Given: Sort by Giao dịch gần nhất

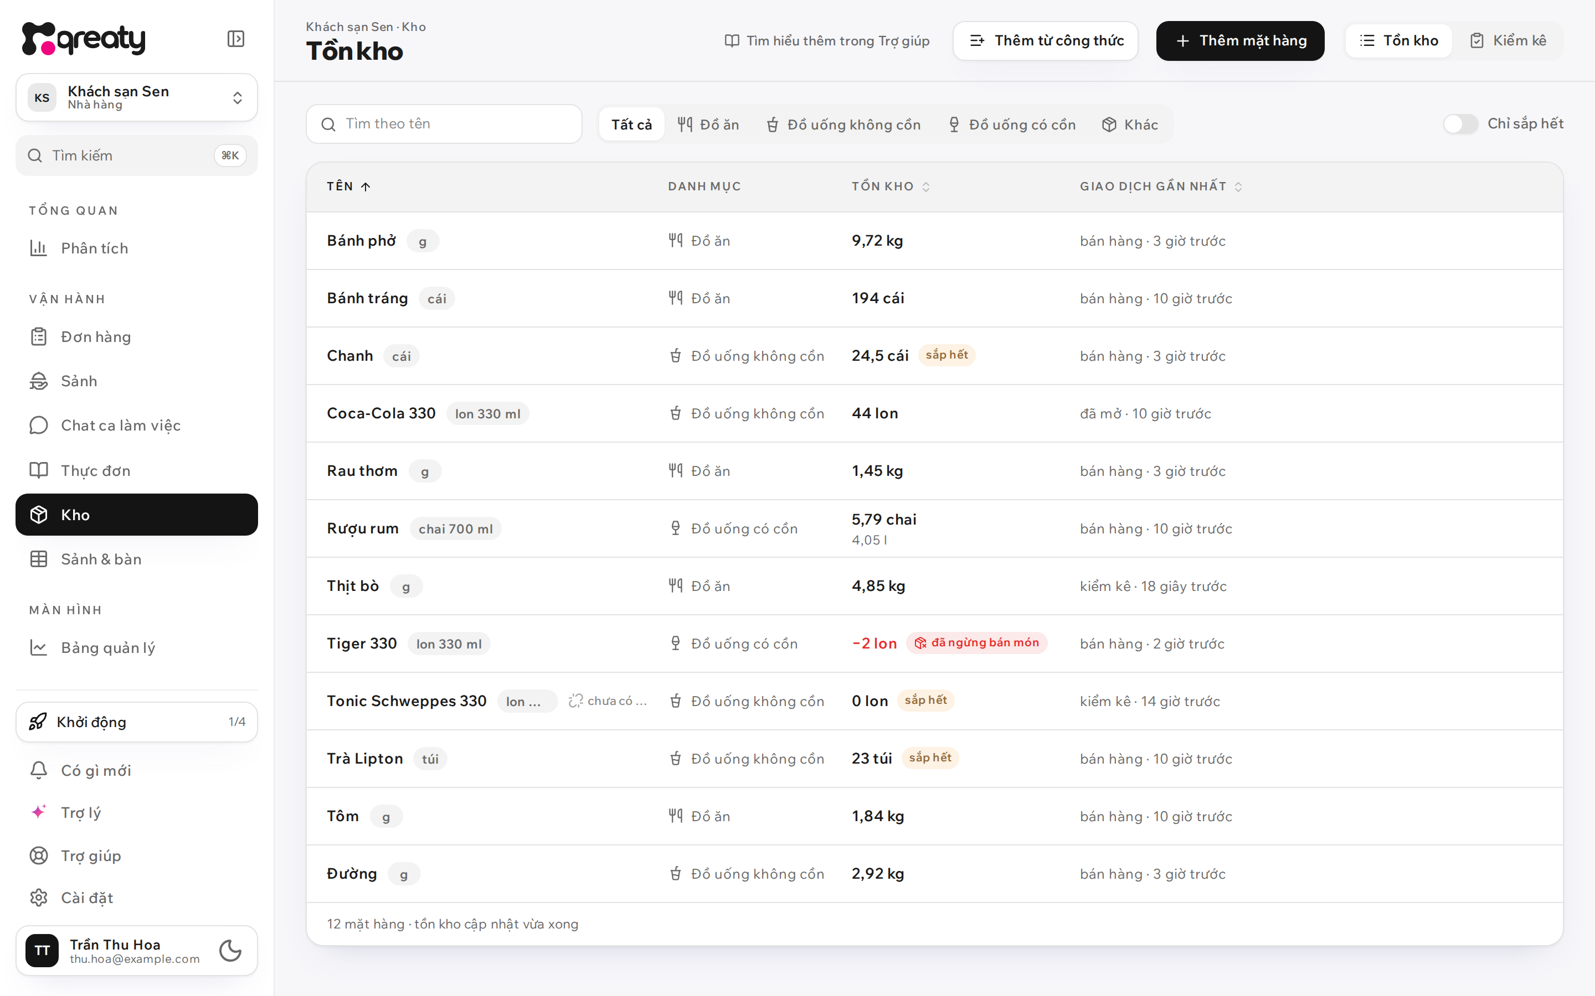Looking at the screenshot, I should tap(1161, 186).
